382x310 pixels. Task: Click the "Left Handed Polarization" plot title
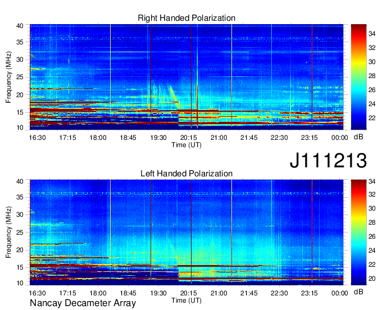[187, 174]
